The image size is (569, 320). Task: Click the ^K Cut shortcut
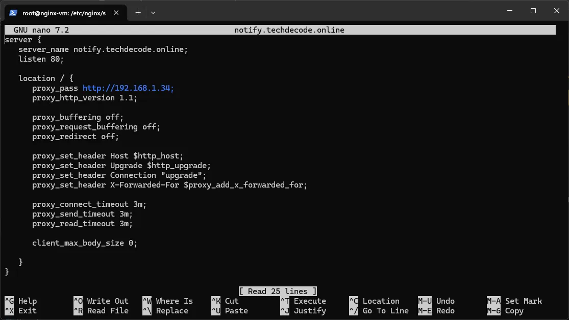click(x=225, y=301)
